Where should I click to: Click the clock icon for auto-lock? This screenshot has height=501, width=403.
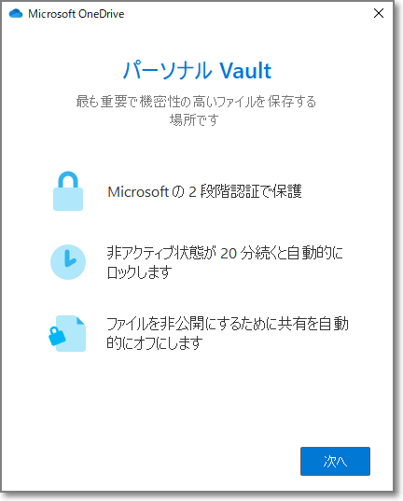tap(68, 262)
